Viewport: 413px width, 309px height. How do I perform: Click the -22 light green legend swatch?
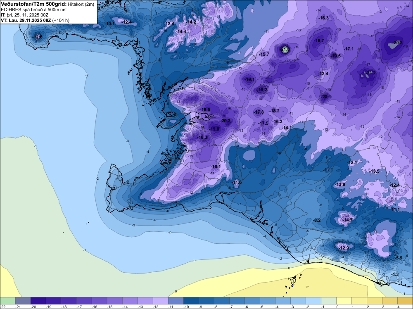click(7, 301)
